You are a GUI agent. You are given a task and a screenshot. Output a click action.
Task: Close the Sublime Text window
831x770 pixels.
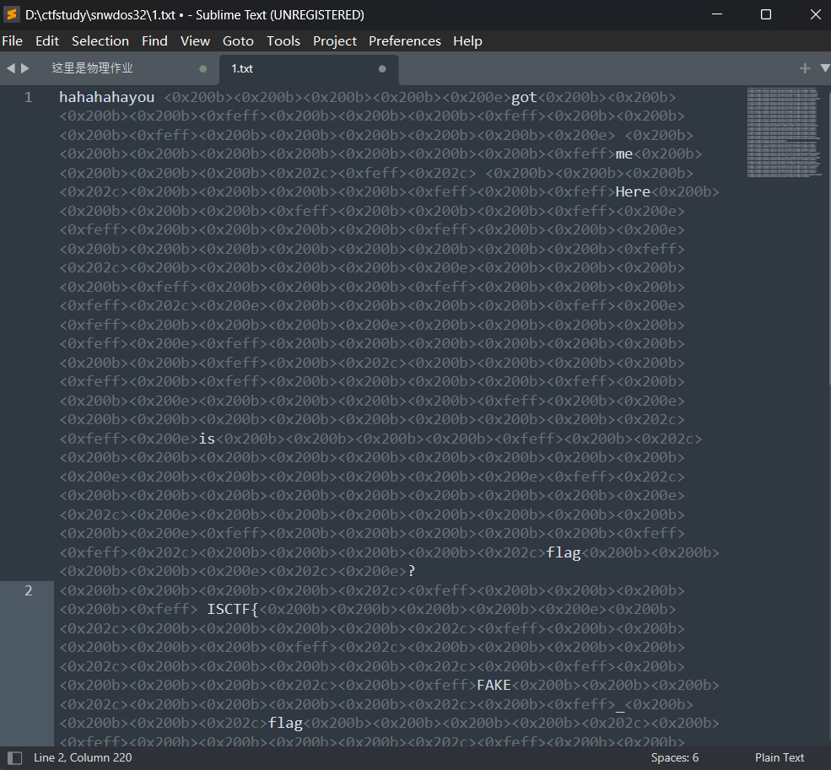coord(816,14)
